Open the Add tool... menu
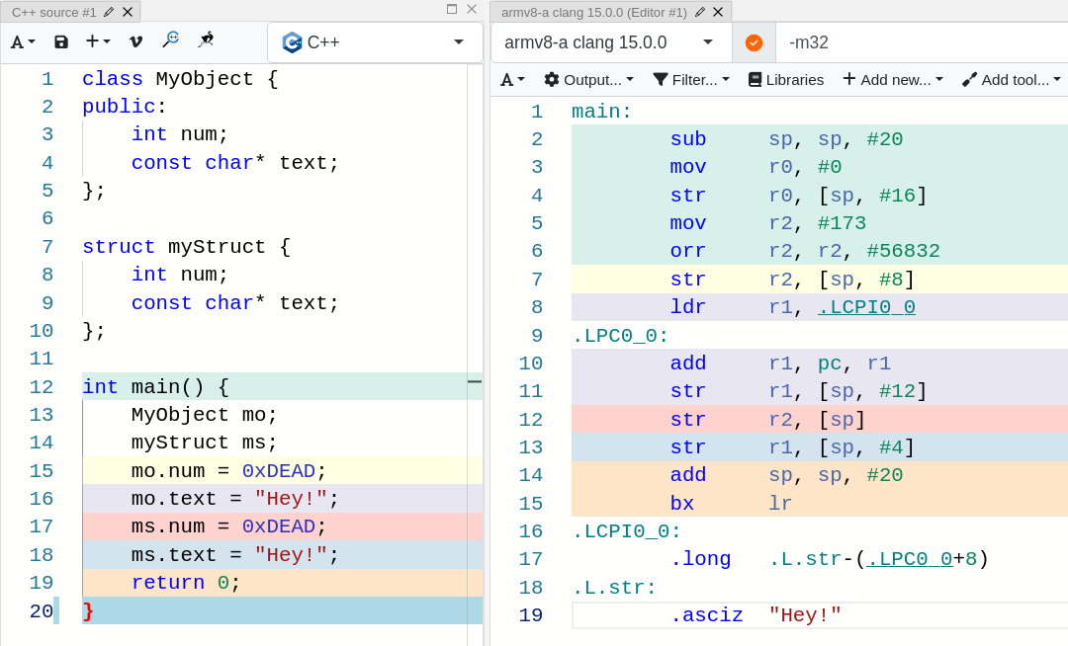Viewport: 1068px width, 646px height. click(x=1012, y=79)
